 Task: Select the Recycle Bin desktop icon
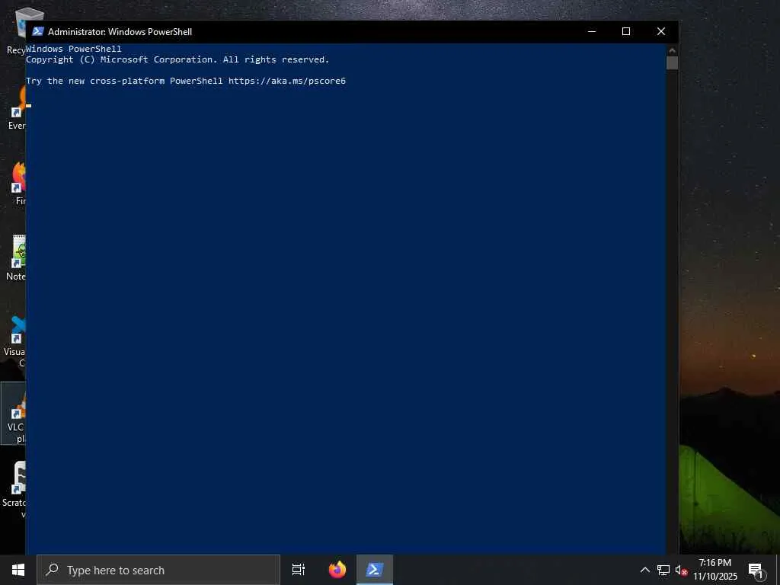point(15,30)
